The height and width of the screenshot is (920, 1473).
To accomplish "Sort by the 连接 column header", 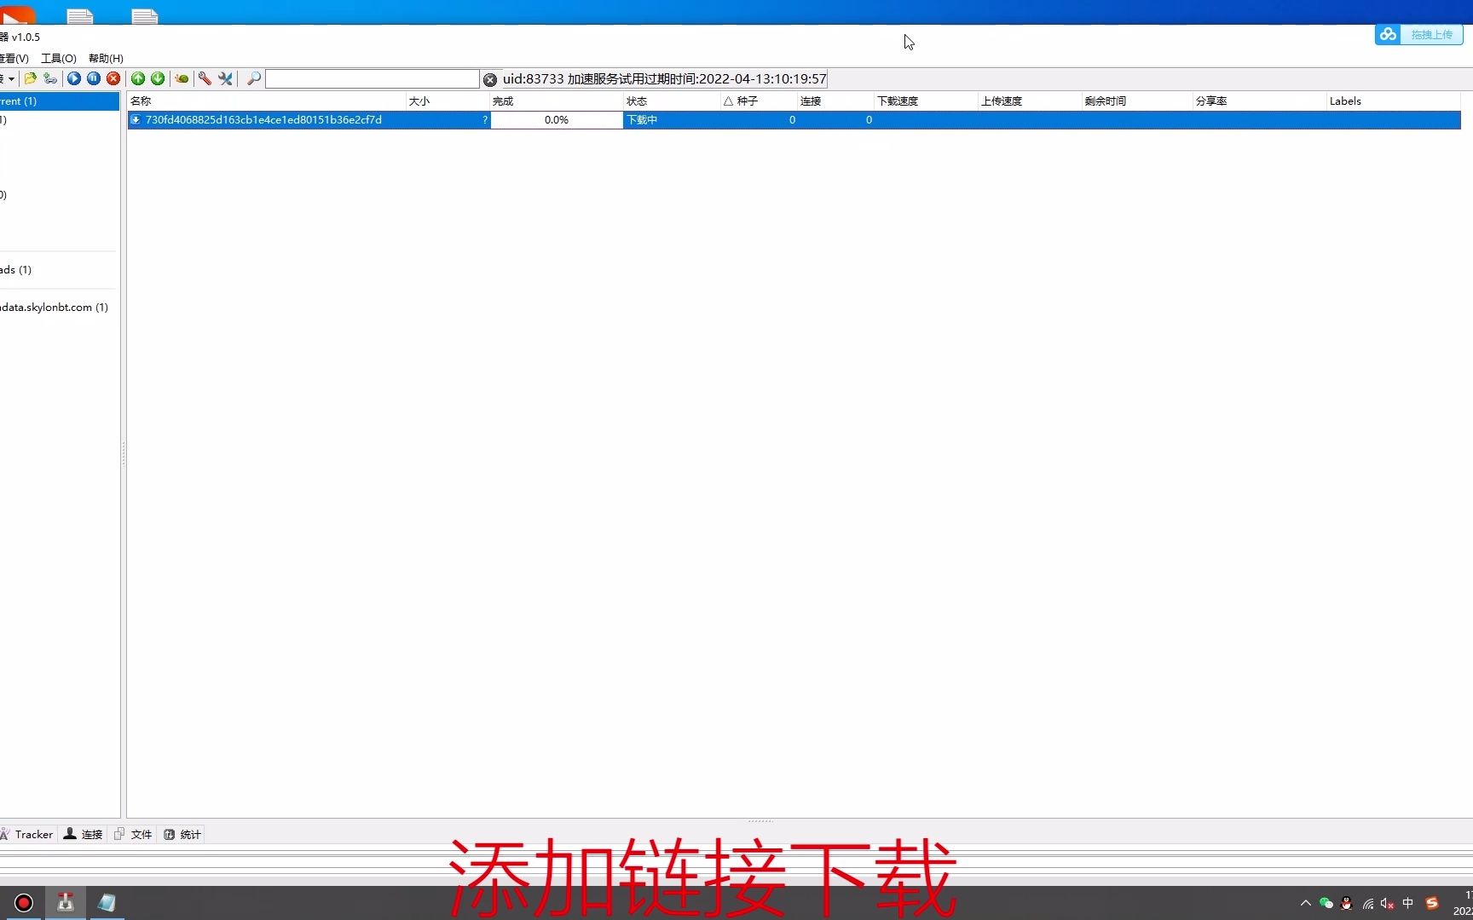I will [x=835, y=101].
